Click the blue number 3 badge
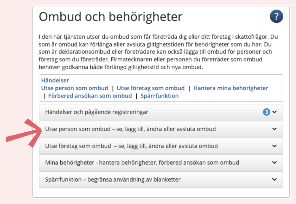This screenshot has height=204, width=296. coord(266,112)
